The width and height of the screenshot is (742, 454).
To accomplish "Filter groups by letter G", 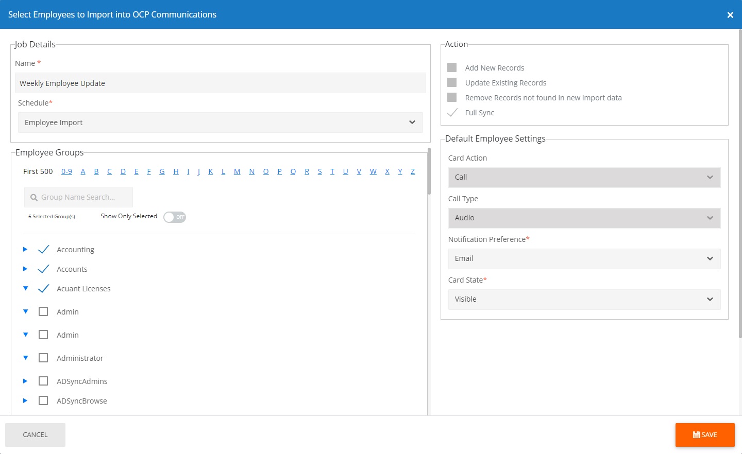I will [162, 171].
